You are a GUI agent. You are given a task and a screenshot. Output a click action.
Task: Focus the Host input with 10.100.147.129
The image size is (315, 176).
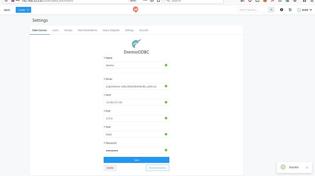coord(136,102)
